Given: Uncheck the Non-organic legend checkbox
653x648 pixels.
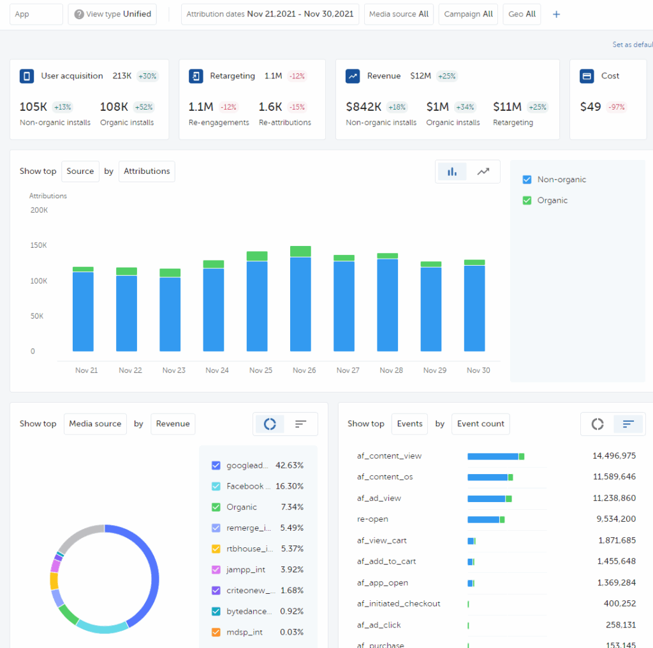Looking at the screenshot, I should 527,180.
